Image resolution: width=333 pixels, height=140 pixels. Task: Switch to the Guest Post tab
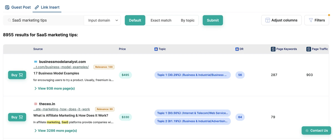(x=18, y=7)
